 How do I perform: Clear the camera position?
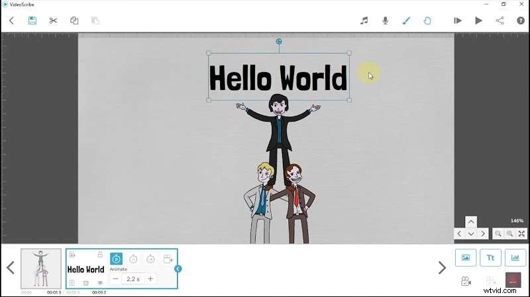(x=490, y=281)
